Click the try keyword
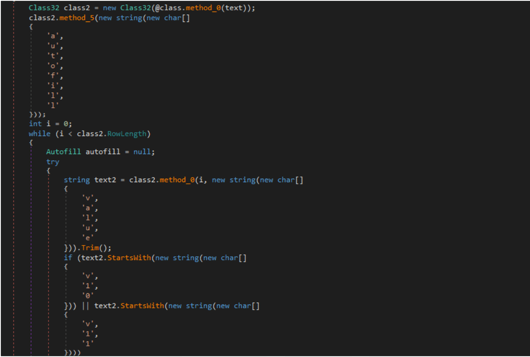This screenshot has width=530, height=357. [x=53, y=162]
